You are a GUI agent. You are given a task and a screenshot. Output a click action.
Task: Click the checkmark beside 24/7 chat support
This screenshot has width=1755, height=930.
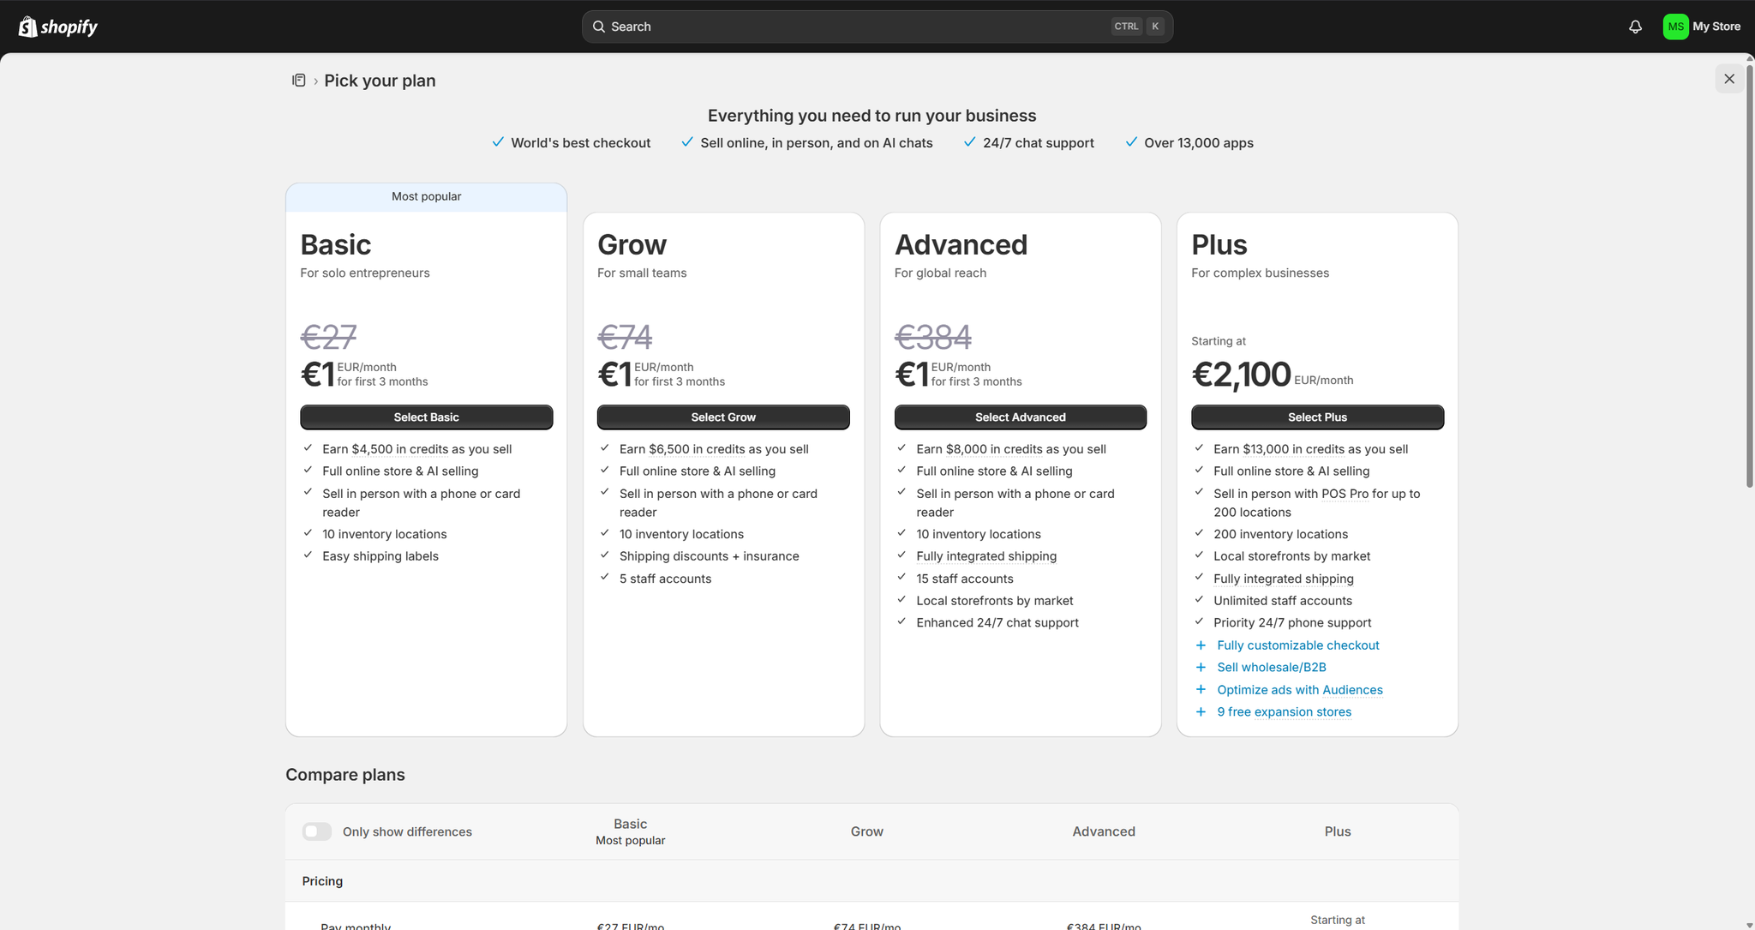click(x=969, y=142)
